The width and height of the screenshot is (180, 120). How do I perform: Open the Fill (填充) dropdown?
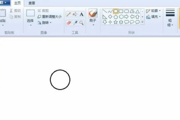click(153, 17)
